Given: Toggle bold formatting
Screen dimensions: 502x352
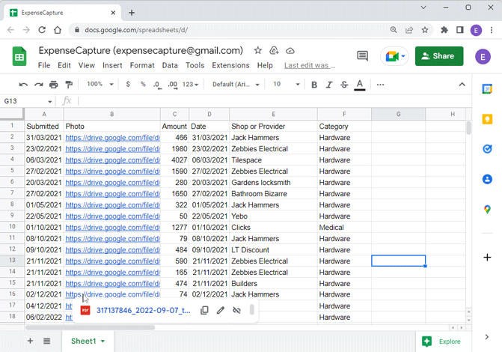Looking at the screenshot, I should (x=314, y=85).
